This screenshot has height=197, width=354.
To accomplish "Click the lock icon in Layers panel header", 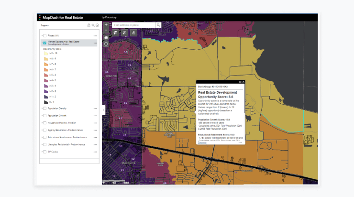I will pyautogui.click(x=88, y=25).
